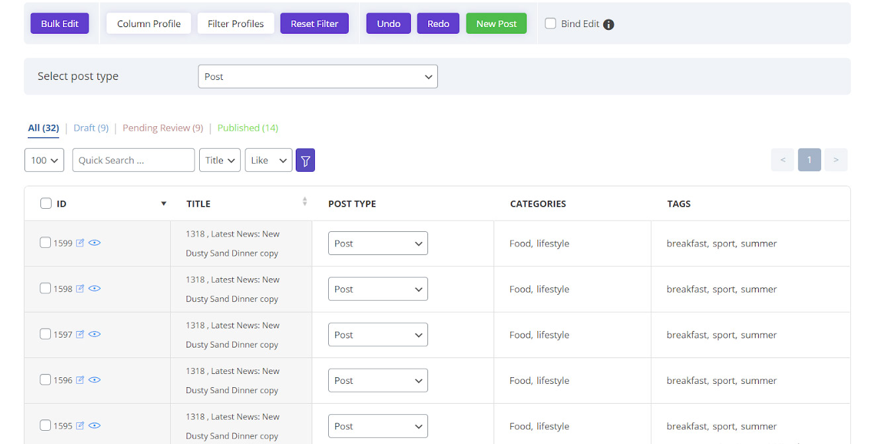The width and height of the screenshot is (876, 444).
Task: Click Categories cell for post 1598
Action: coord(572,289)
